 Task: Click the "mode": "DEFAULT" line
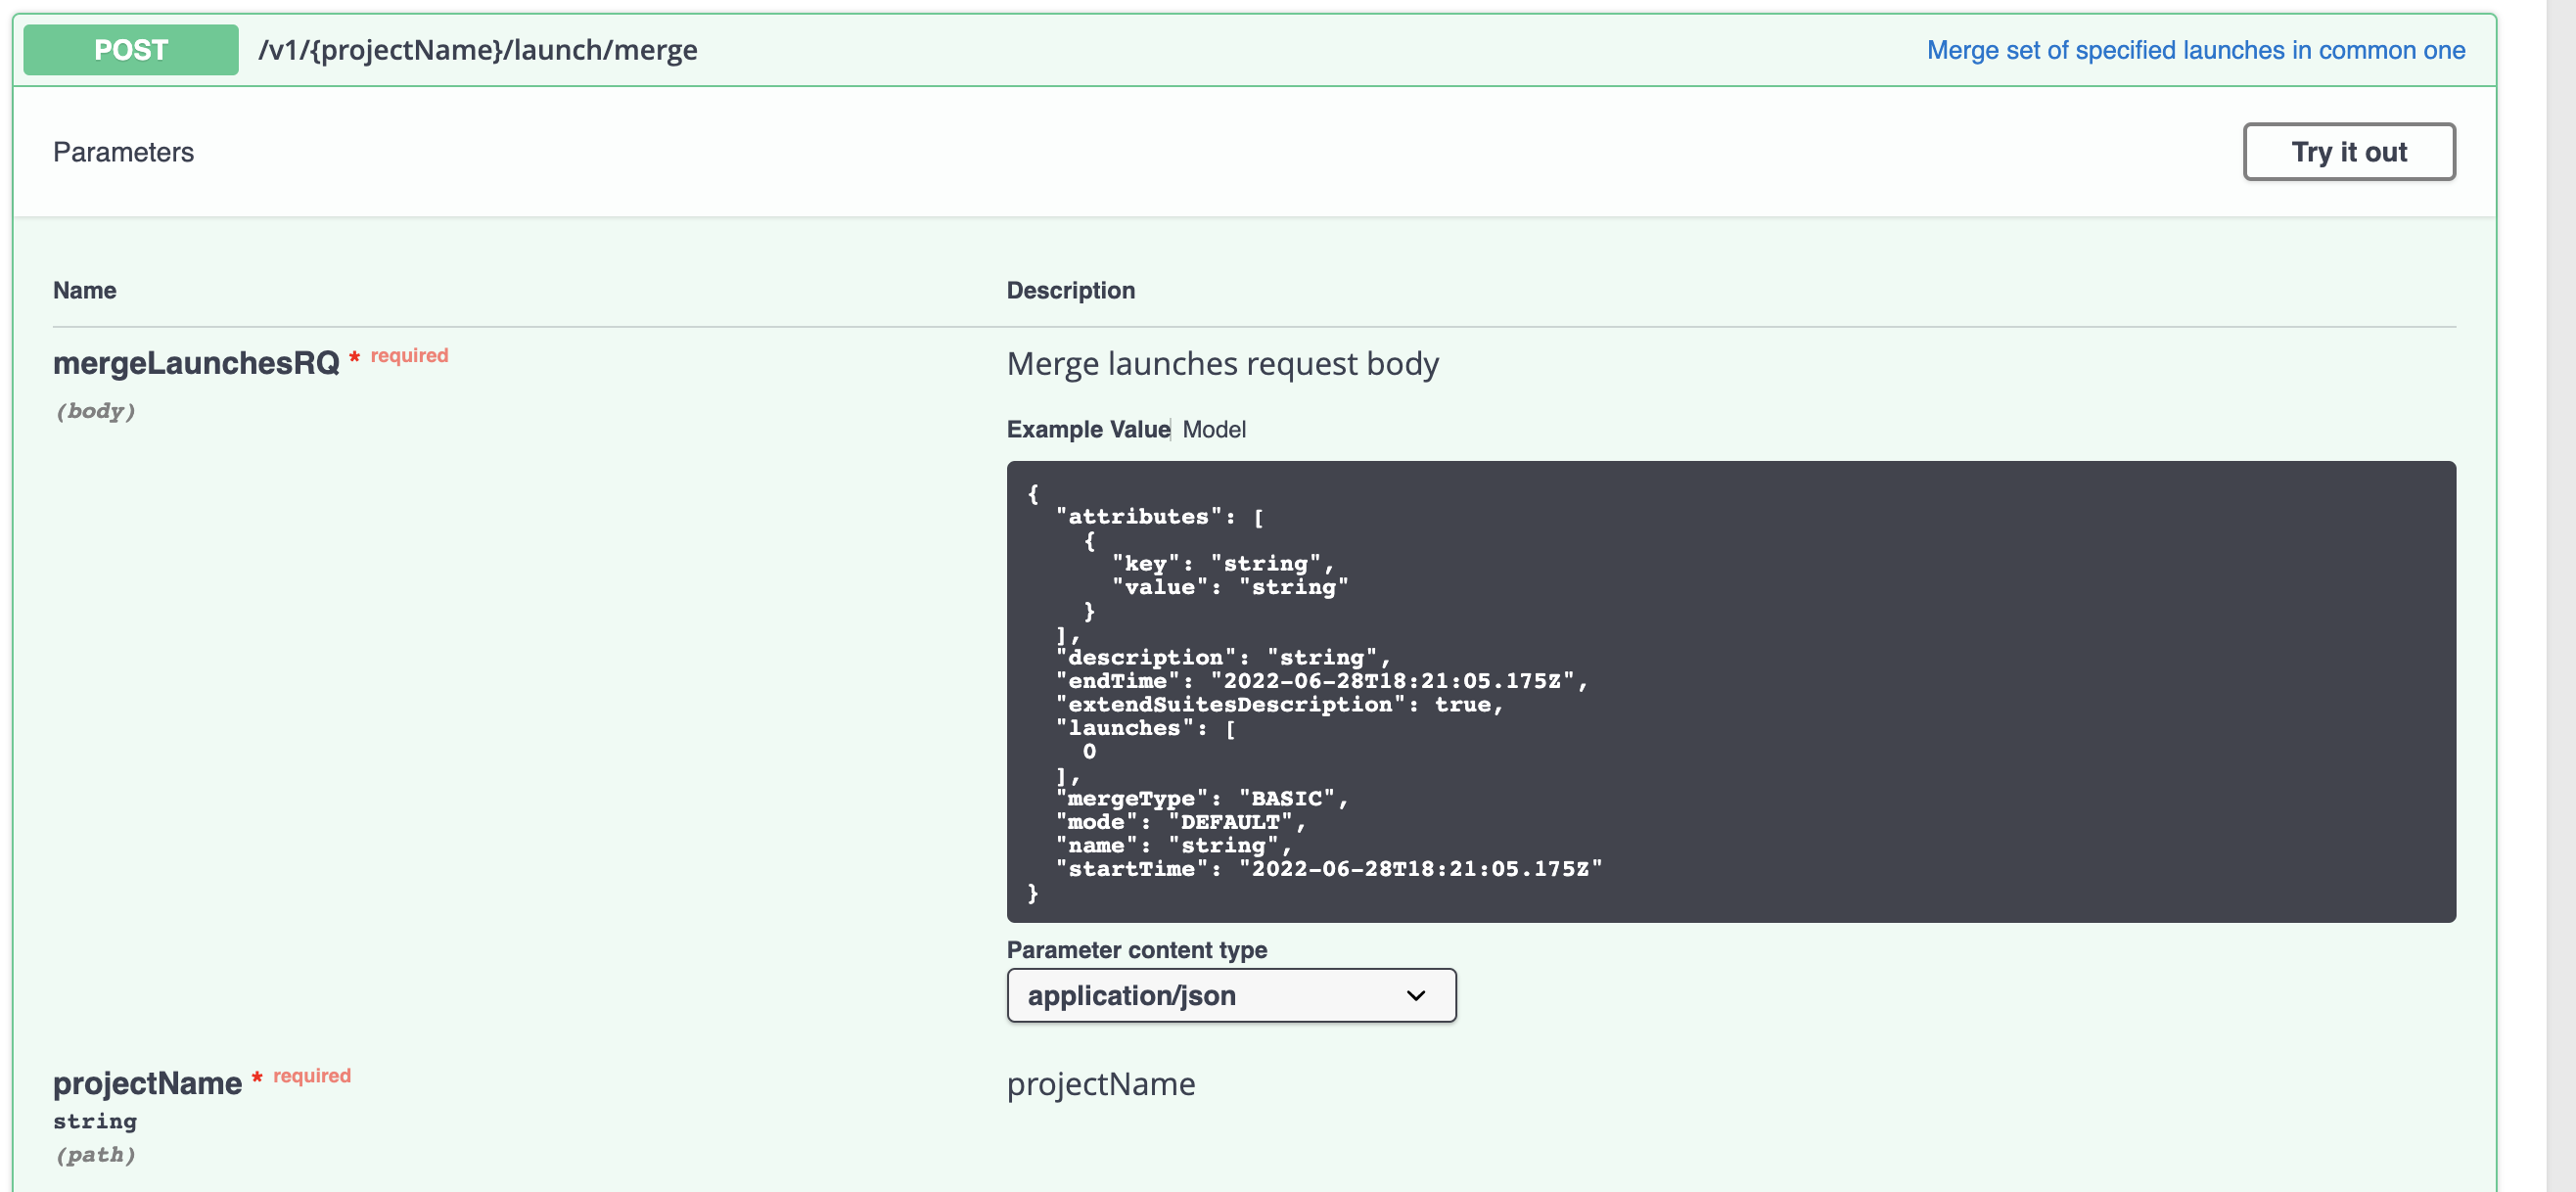[x=1181, y=822]
